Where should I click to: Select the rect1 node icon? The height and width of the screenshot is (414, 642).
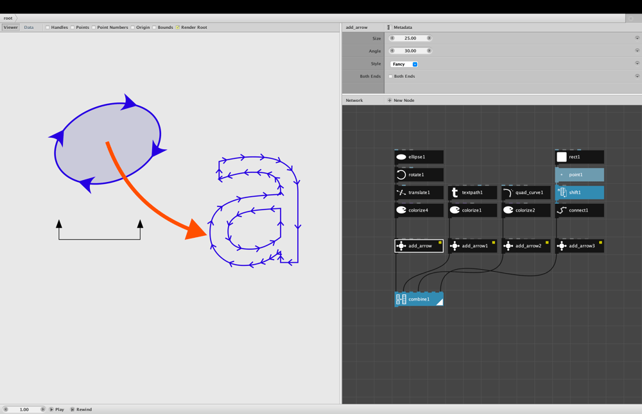coord(562,157)
